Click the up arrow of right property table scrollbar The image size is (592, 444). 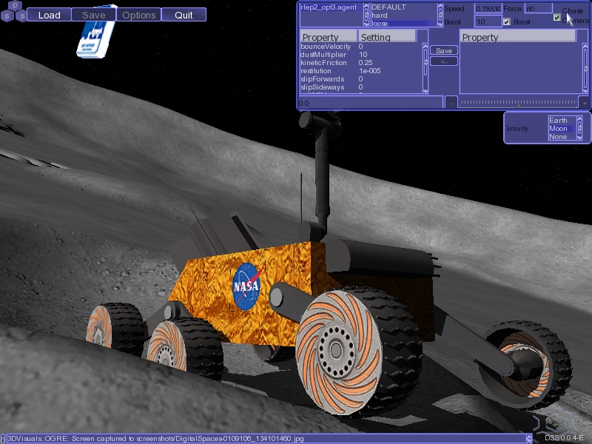pyautogui.click(x=585, y=46)
